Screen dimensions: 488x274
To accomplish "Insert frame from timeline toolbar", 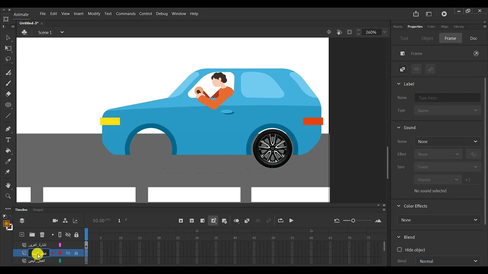I will tap(202, 221).
